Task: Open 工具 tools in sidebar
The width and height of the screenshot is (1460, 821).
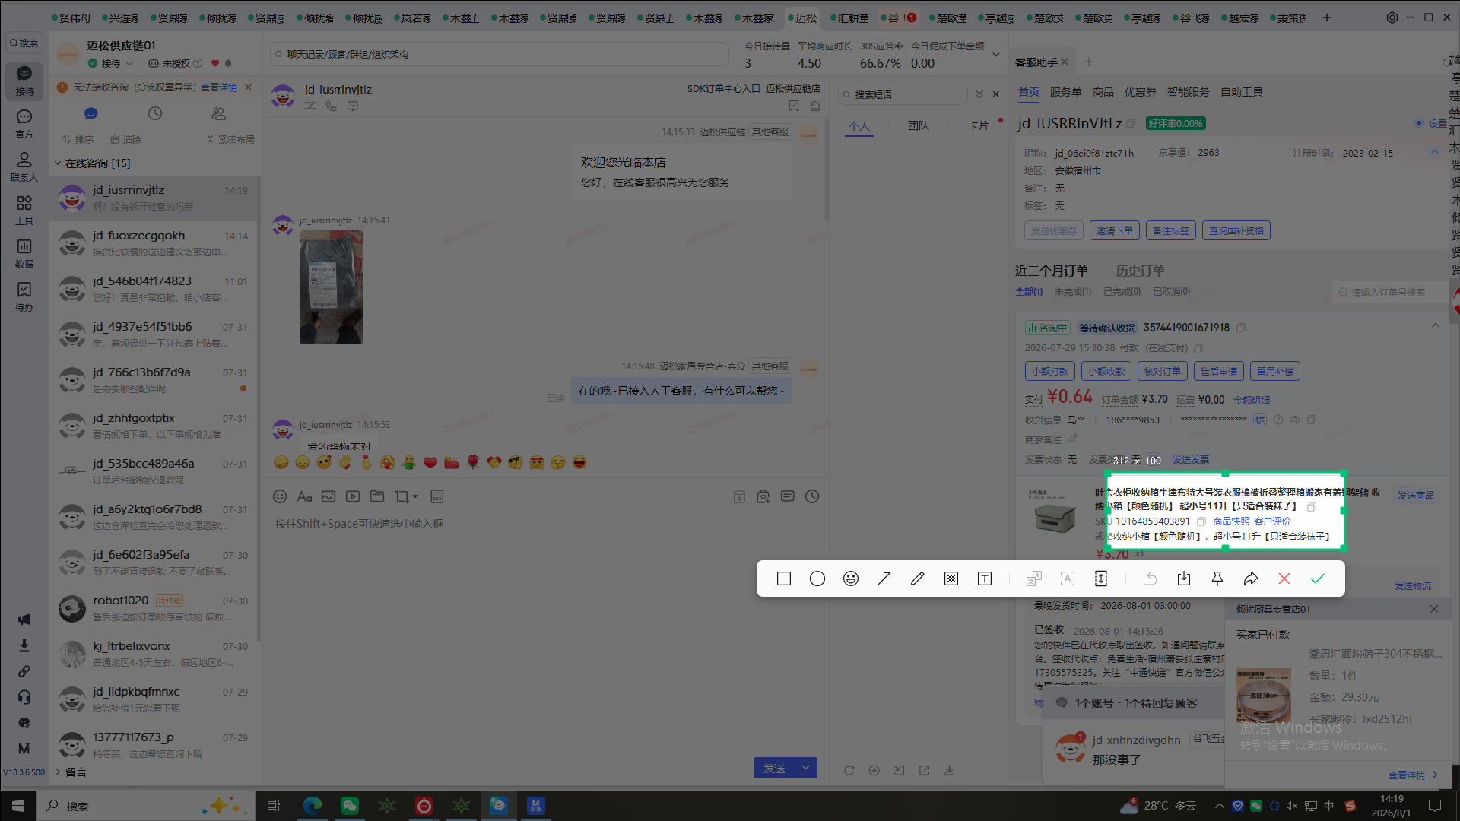Action: click(24, 210)
